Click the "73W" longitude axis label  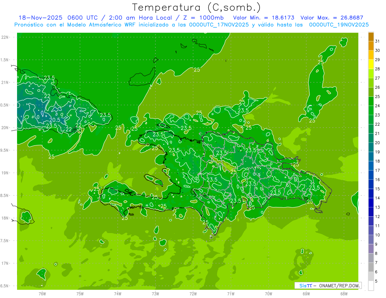[155, 293]
